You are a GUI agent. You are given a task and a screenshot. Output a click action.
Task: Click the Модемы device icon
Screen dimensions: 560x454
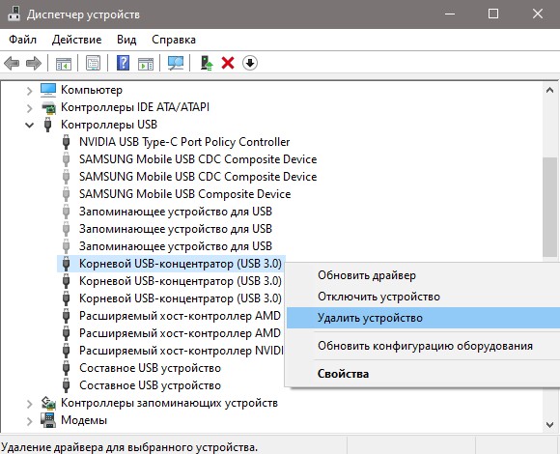point(48,420)
